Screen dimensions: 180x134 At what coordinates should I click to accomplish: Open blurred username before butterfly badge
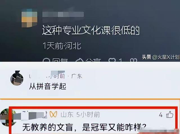(x=35, y=115)
